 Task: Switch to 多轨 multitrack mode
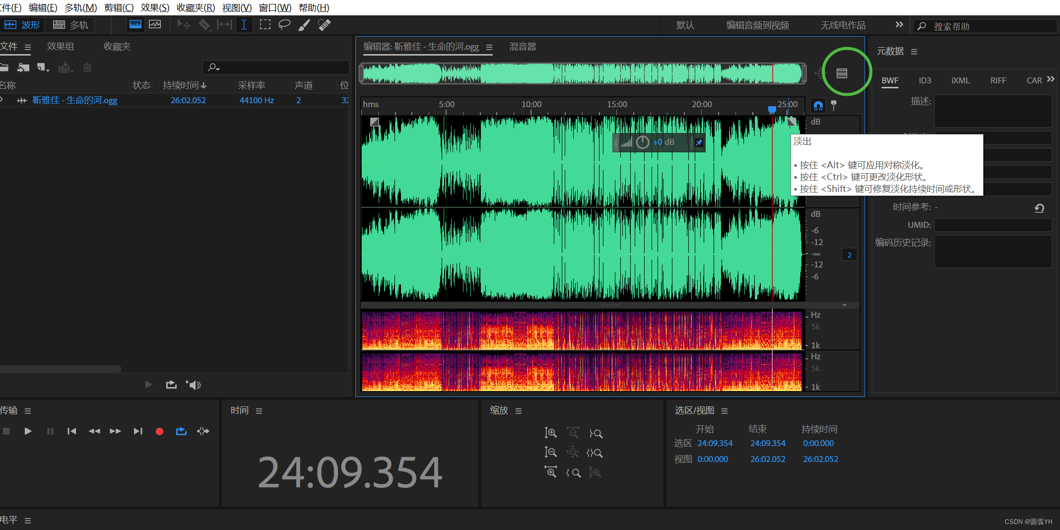click(x=70, y=24)
